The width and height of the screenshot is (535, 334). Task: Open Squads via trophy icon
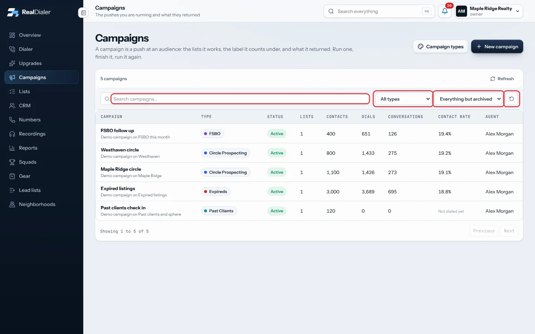point(12,162)
